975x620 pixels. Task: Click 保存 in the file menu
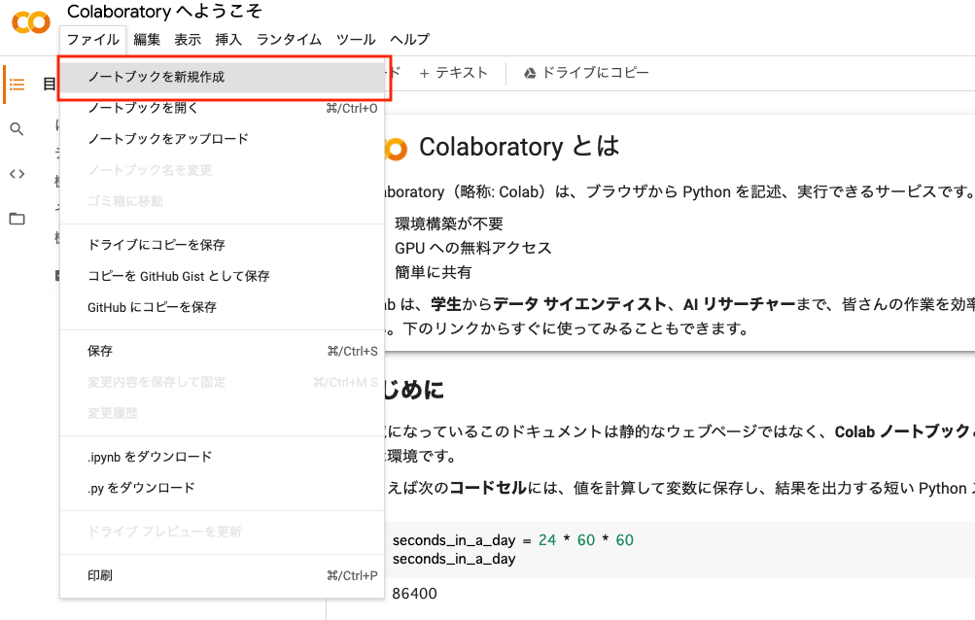click(222, 352)
